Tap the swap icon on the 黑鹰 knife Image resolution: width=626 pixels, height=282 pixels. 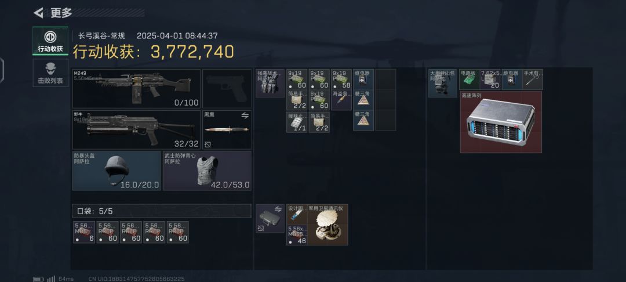245,115
